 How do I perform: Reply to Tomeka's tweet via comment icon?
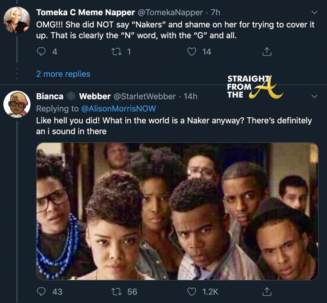42,52
